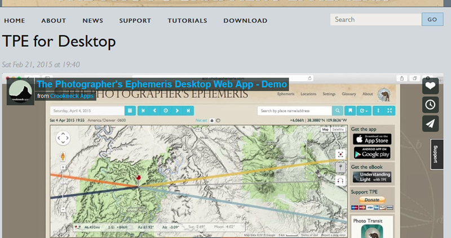451x238 pixels.
Task: Open the SUPPORT navigation item
Action: 135,21
